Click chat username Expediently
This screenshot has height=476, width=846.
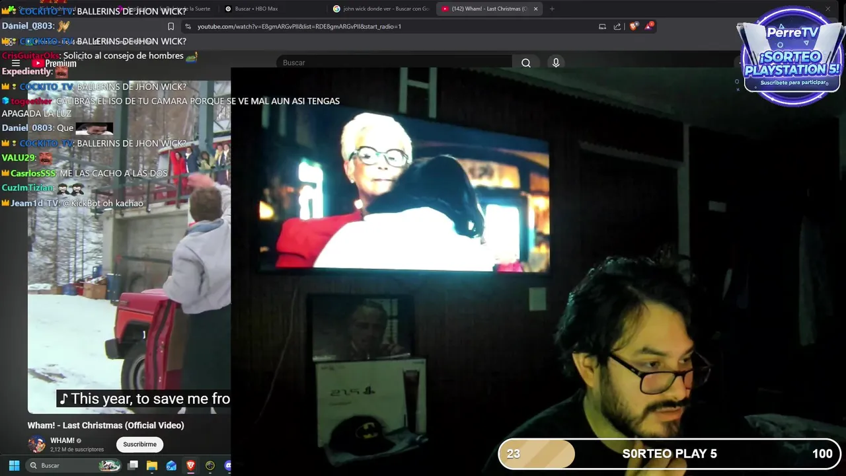tap(26, 71)
